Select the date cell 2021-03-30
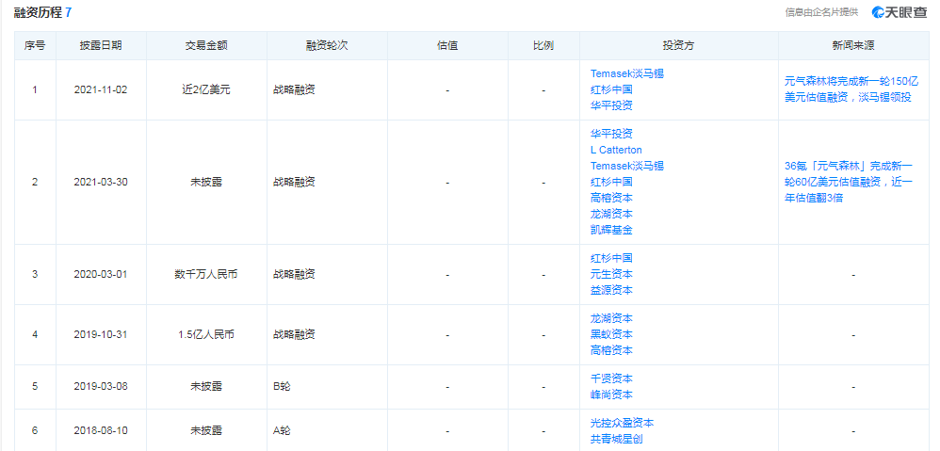This screenshot has height=451, width=940. [x=101, y=182]
